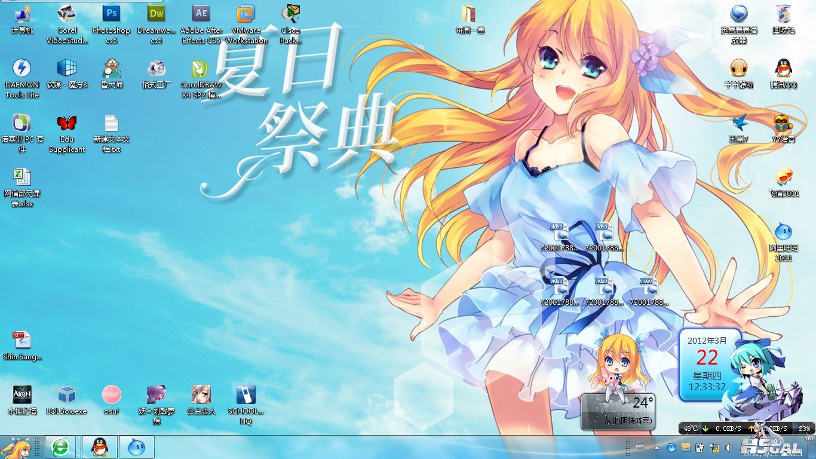This screenshot has height=459, width=816.
Task: Click the 鲁大师 desktop shortcut
Action: coord(111,74)
